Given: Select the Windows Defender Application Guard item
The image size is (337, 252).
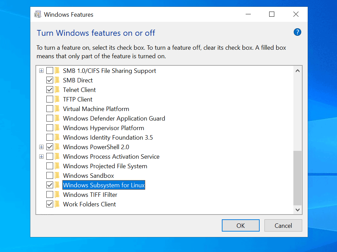Looking at the screenshot, I should click(114, 119).
